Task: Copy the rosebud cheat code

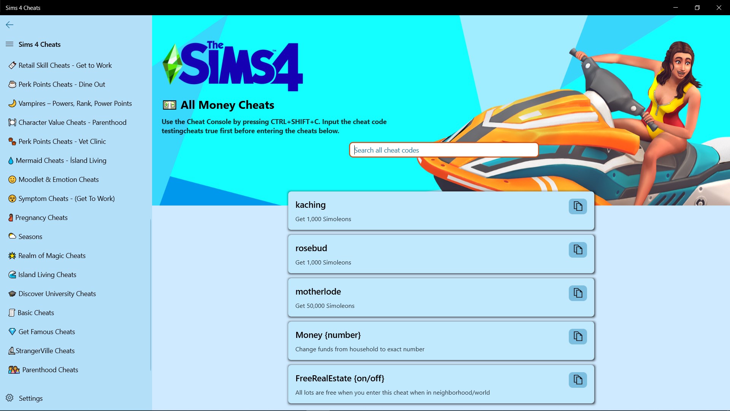Action: point(578,249)
